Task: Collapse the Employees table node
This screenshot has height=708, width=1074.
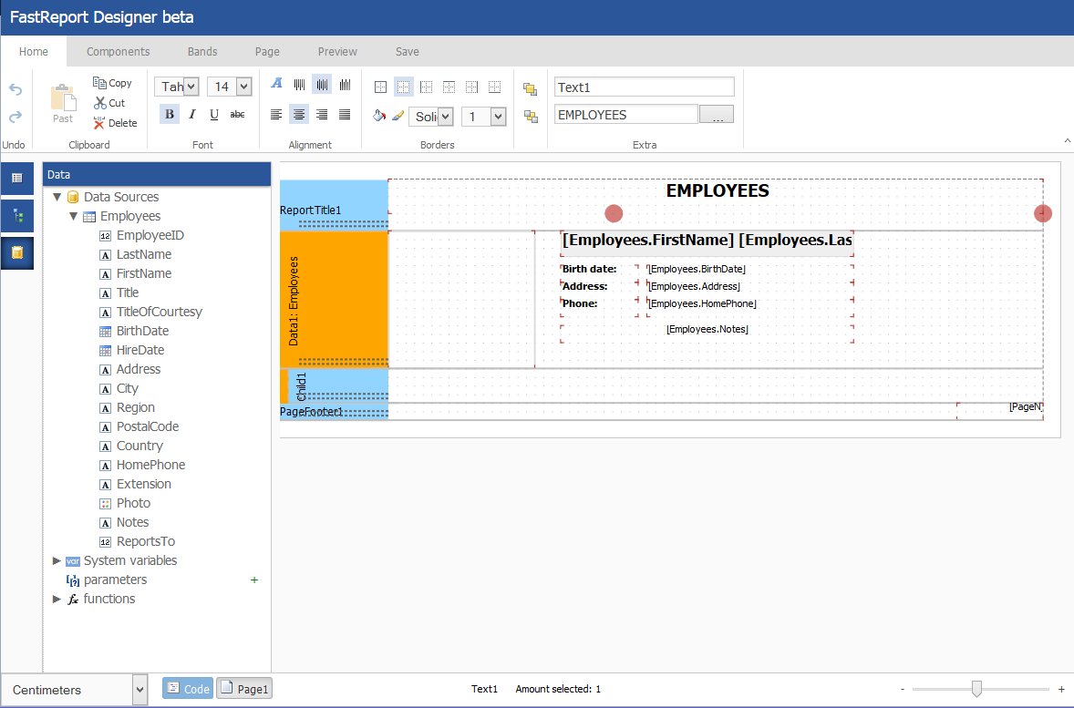Action: [73, 216]
